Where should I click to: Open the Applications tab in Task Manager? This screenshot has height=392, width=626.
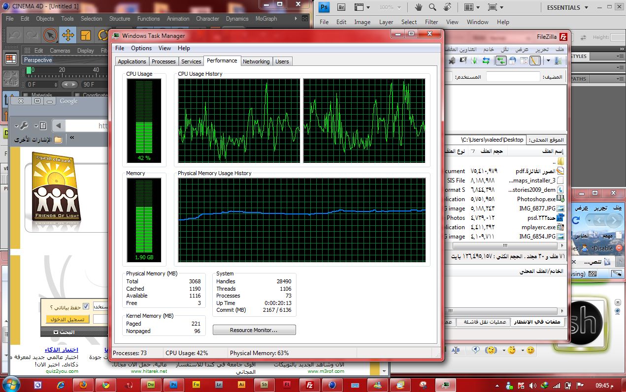click(132, 61)
